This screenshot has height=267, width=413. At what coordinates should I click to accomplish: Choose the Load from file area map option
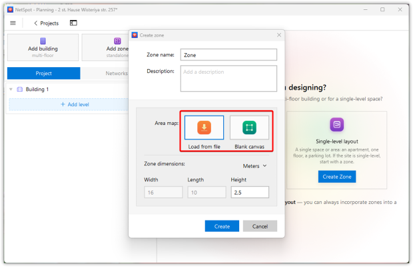[x=204, y=128]
